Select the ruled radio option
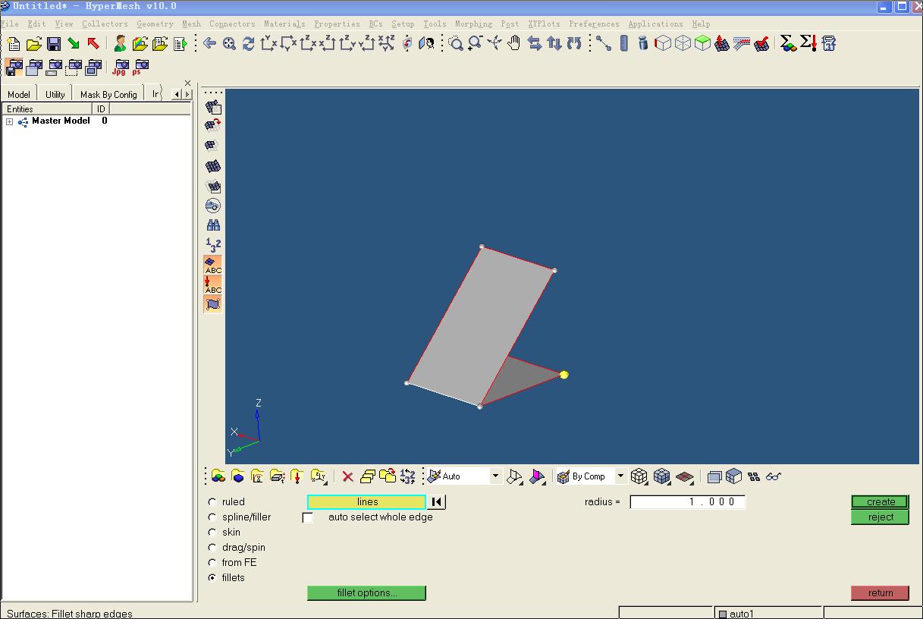 (x=212, y=502)
